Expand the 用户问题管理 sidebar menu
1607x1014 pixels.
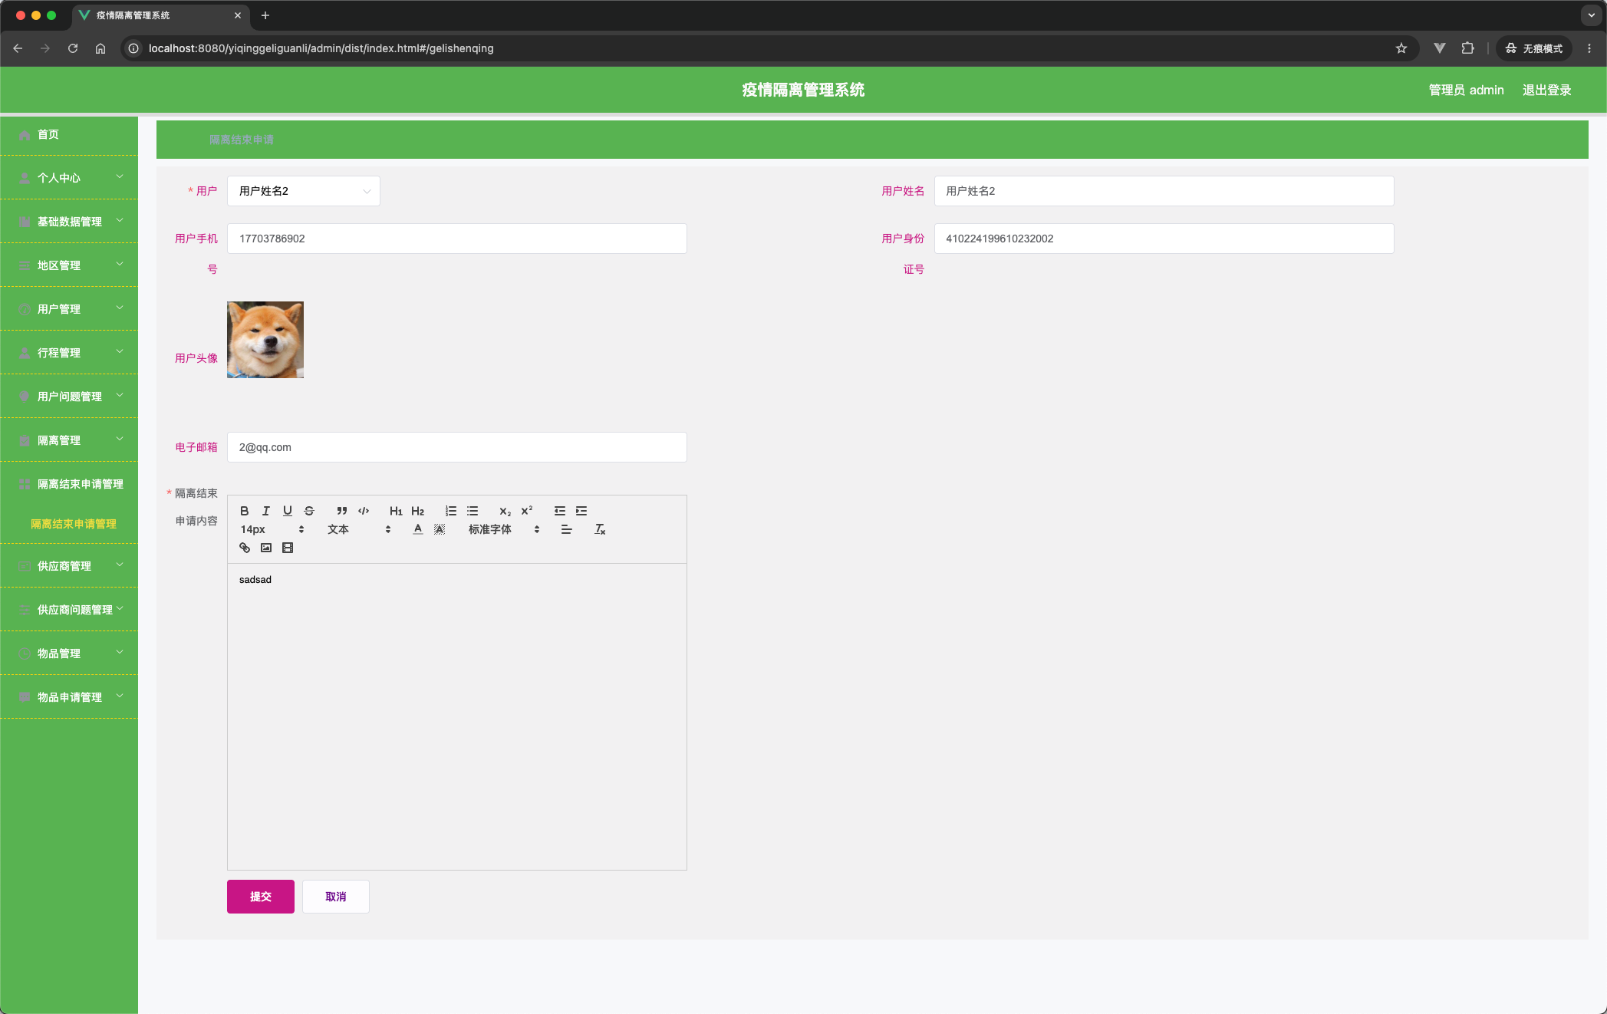pyautogui.click(x=69, y=397)
